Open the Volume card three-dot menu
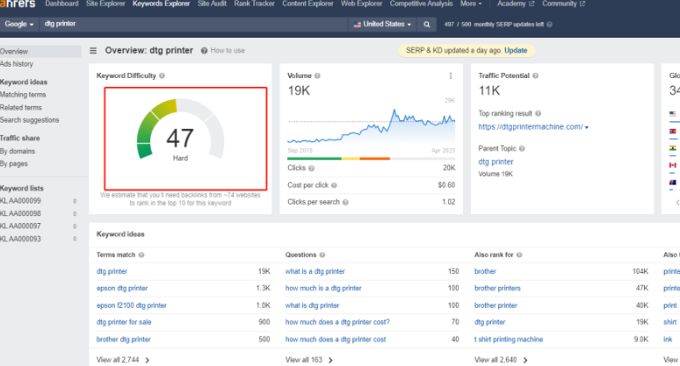680x366 pixels. [x=451, y=76]
